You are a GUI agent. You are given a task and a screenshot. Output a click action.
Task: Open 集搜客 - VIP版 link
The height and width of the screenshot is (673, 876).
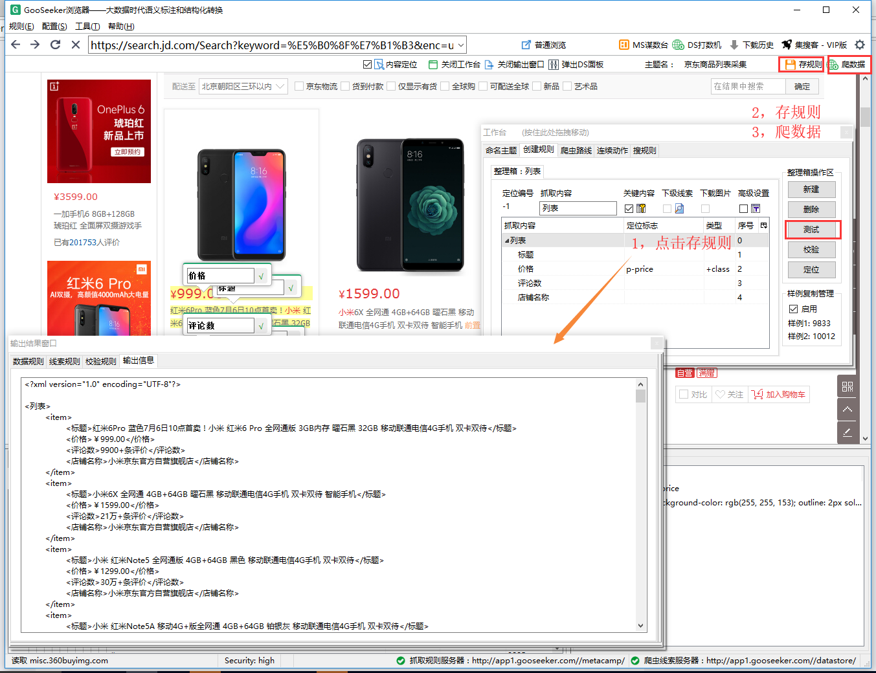[814, 45]
